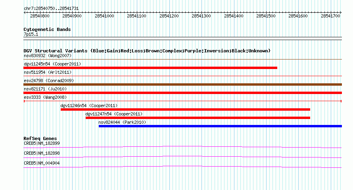Click ruler position 28541500

click(x=266, y=16)
